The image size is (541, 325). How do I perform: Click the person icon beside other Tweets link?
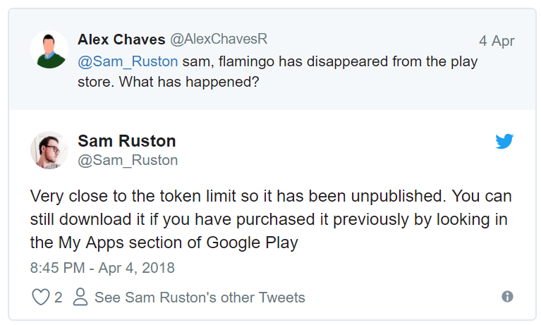[80, 297]
